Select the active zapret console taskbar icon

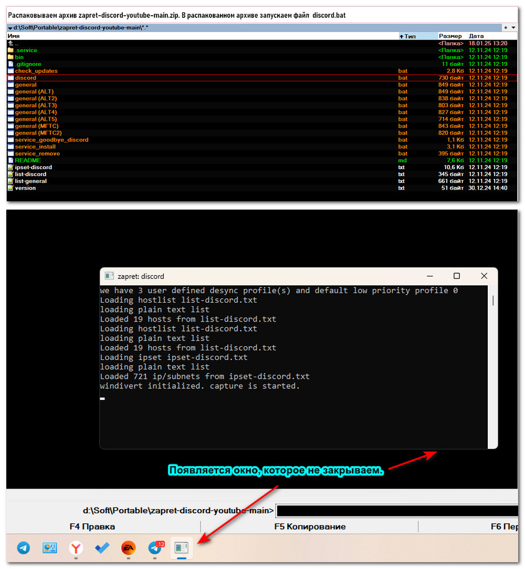click(181, 547)
